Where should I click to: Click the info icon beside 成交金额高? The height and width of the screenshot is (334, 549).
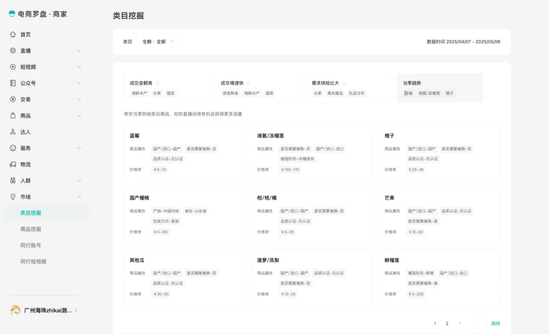(x=158, y=83)
